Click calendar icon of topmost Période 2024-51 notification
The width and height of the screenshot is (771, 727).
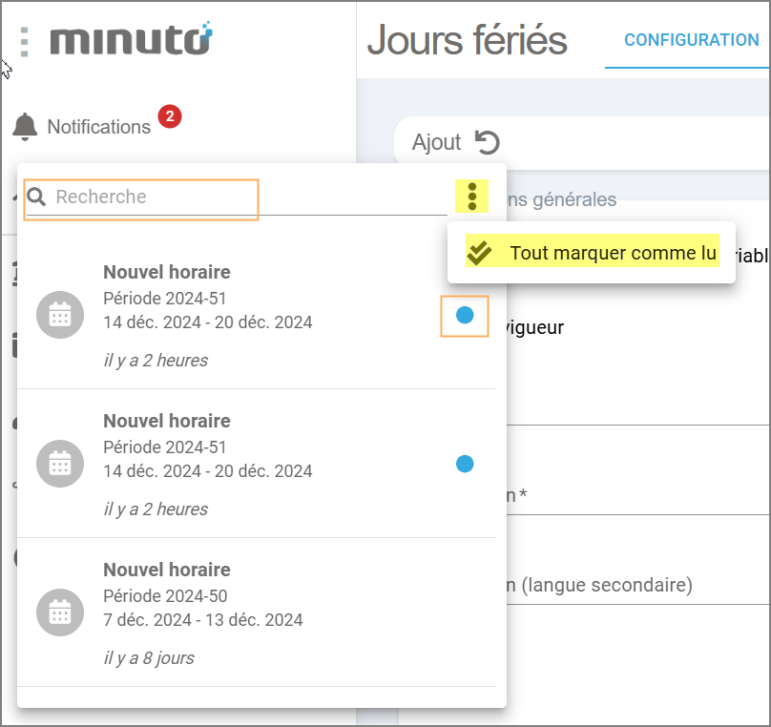[x=60, y=315]
